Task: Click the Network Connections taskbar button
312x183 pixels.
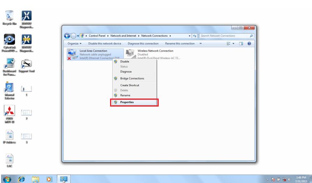Action: click(x=64, y=179)
